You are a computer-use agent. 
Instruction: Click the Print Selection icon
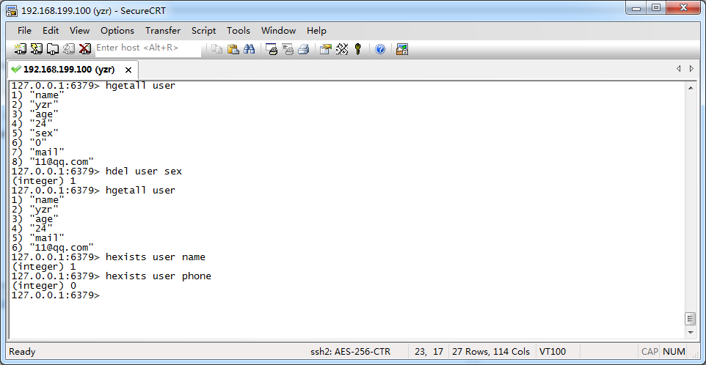click(287, 49)
